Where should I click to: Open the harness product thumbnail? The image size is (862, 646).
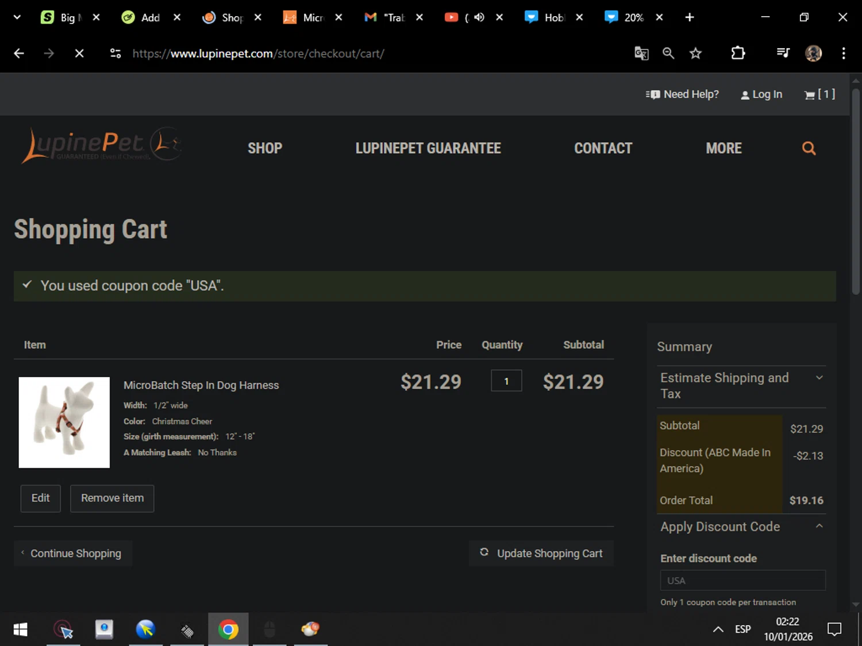point(64,423)
